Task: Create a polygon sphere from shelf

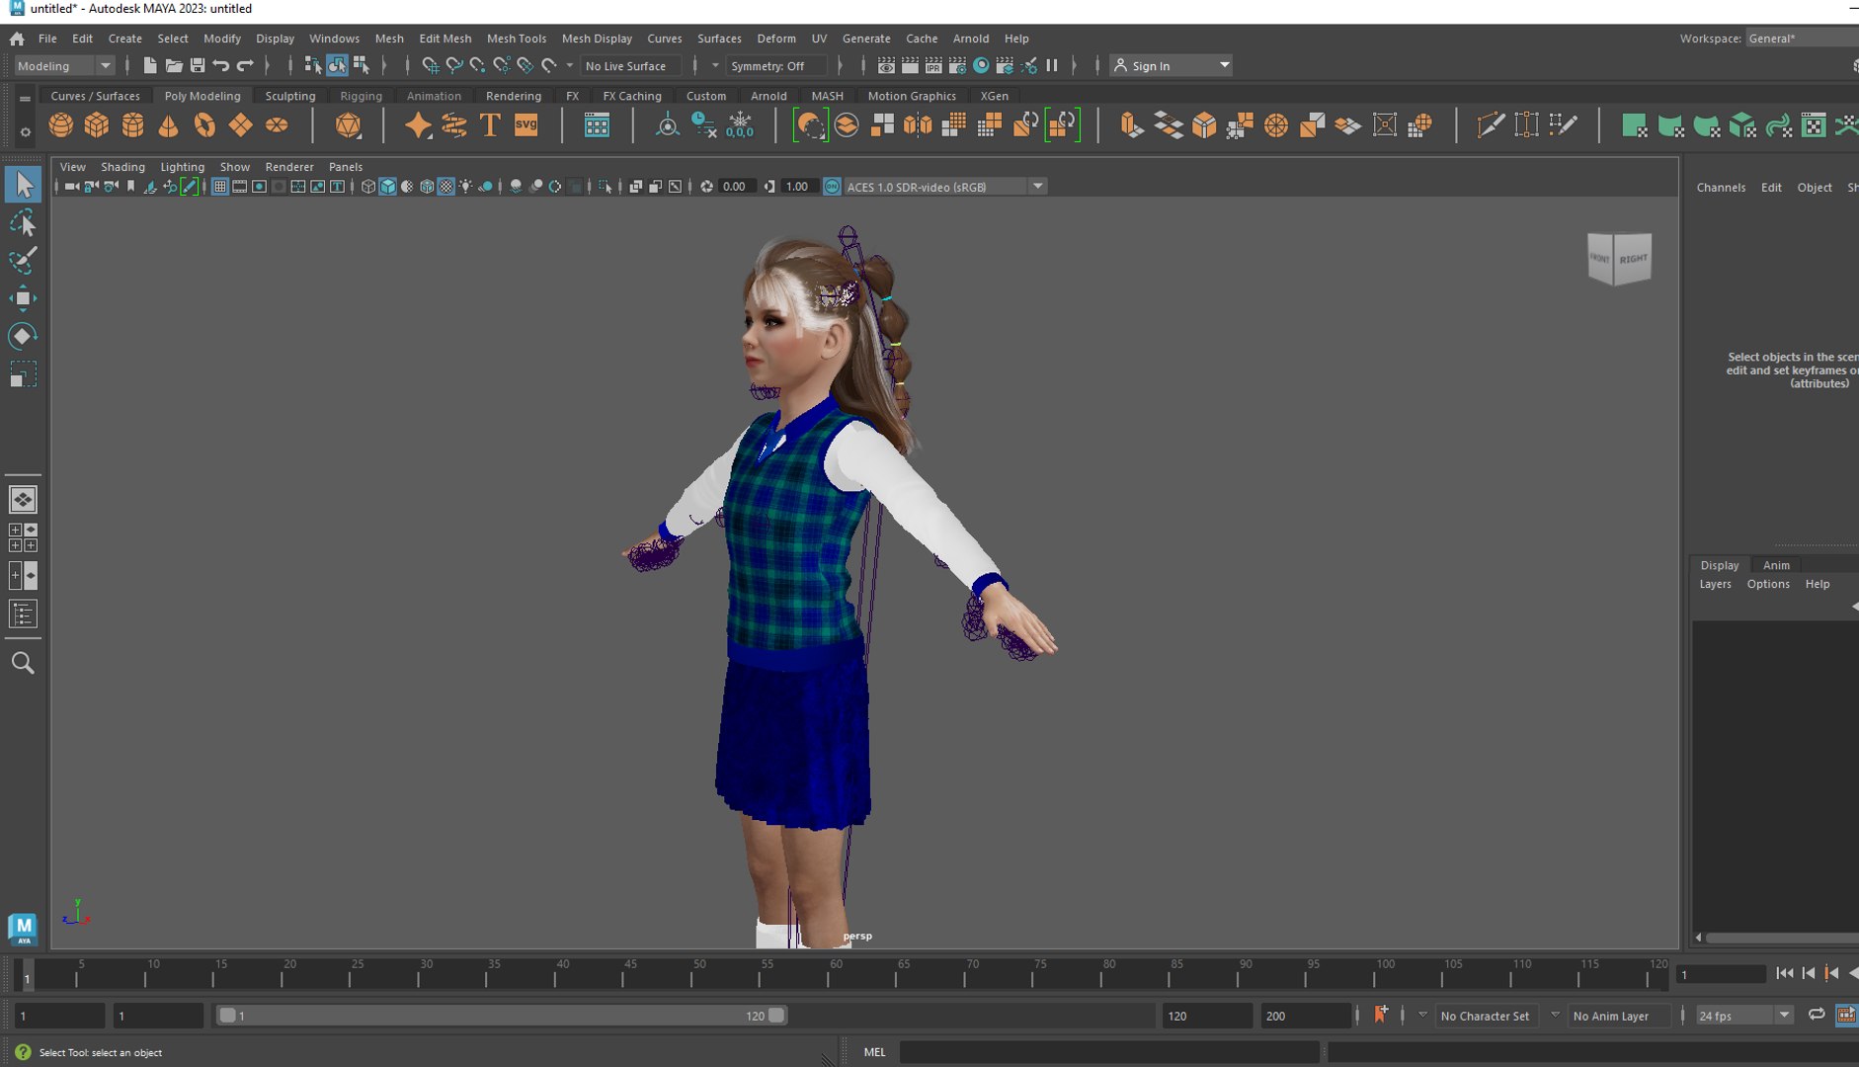Action: click(61, 125)
